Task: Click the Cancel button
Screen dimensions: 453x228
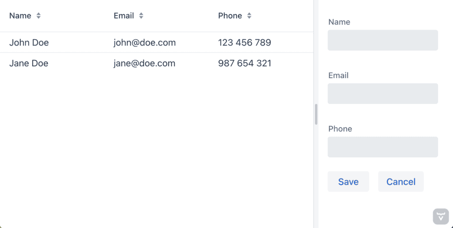Action: point(401,182)
